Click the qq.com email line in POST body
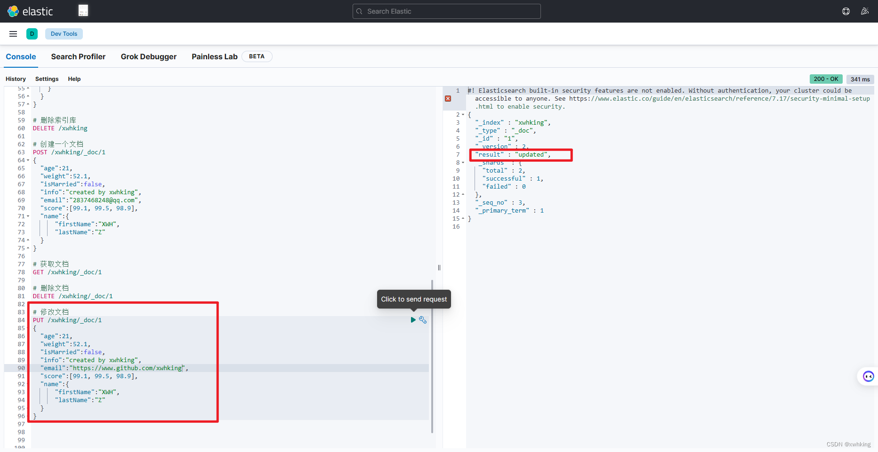878x452 pixels. (91, 200)
